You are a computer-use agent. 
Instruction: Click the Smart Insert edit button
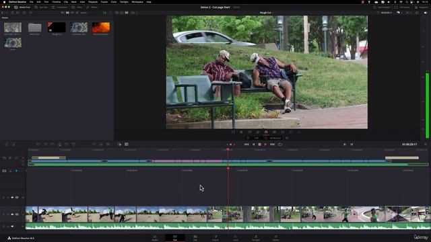coord(38,144)
